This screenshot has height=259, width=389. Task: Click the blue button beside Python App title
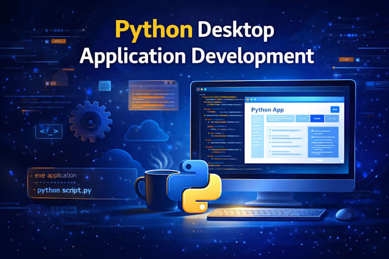coord(335,109)
